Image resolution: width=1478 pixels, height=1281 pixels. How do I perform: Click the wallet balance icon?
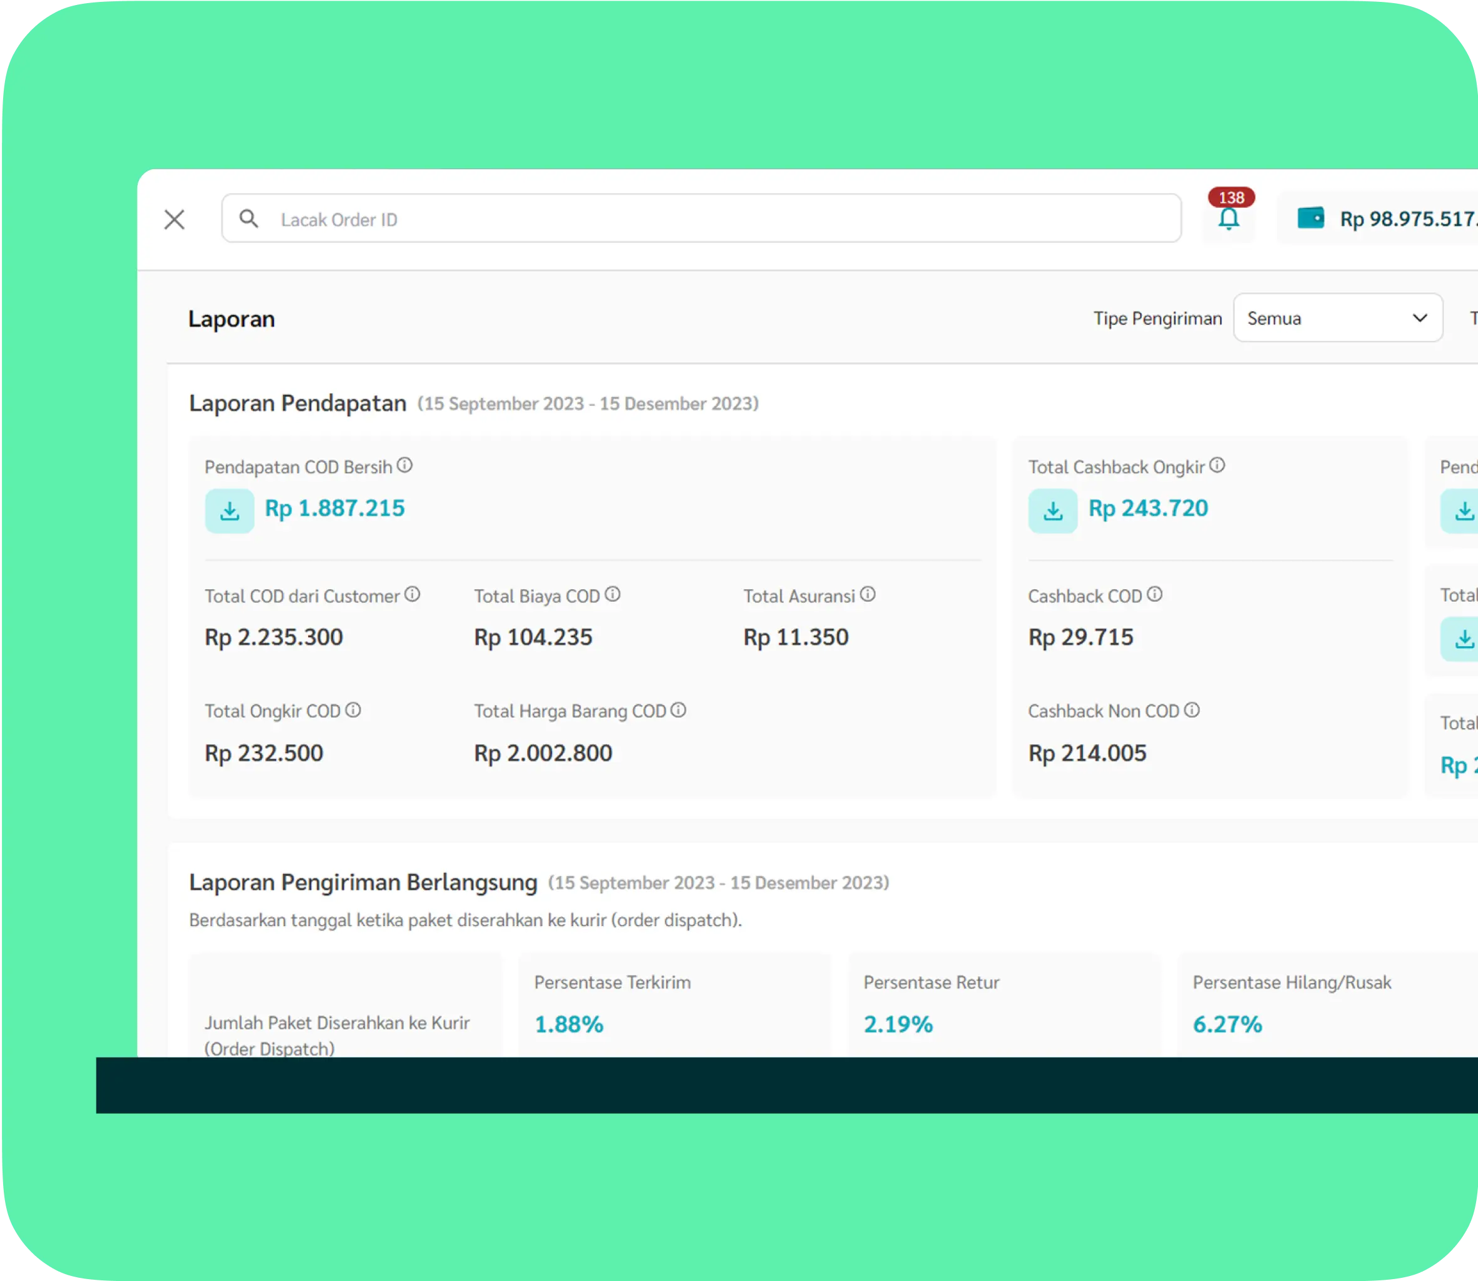[1310, 218]
